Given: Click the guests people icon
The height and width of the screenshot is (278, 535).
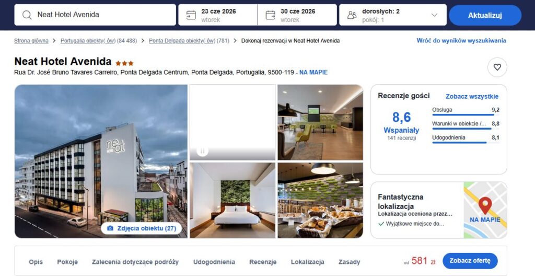Looking at the screenshot, I should point(352,15).
